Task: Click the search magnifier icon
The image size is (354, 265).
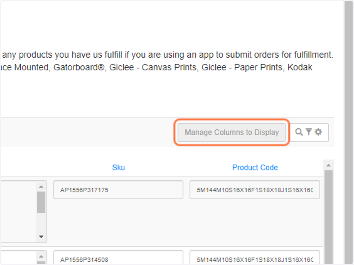Action: coord(299,132)
